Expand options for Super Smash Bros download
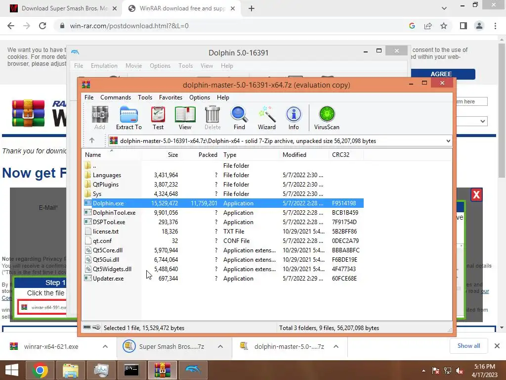The height and width of the screenshot is (380, 506). click(x=220, y=346)
